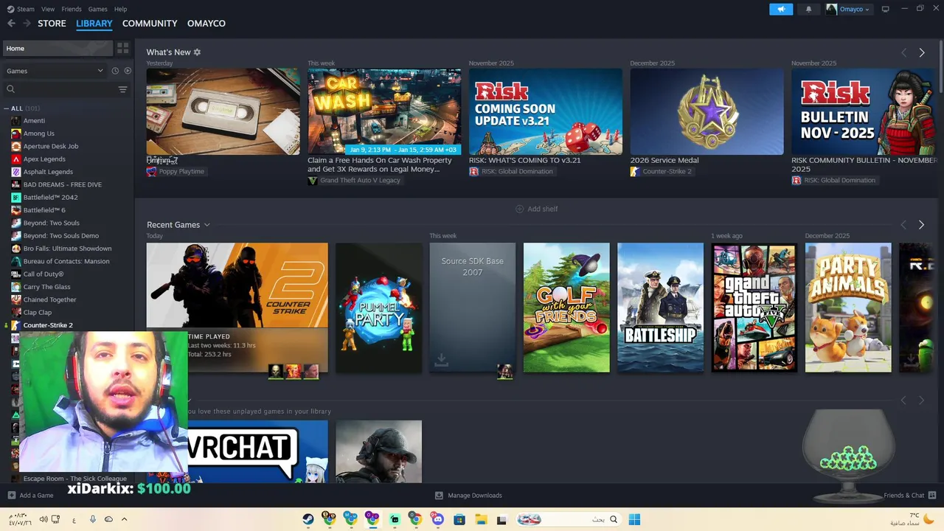The width and height of the screenshot is (944, 531).
Task: Click Grand Theft Auto V Legacy label
Action: pyautogui.click(x=360, y=181)
